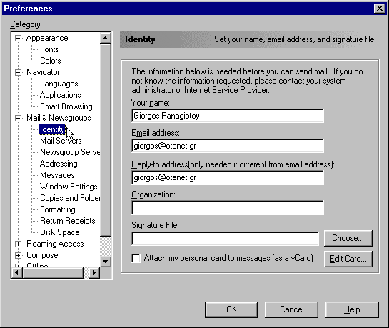Click the Your name text field
Image resolution: width=389 pixels, height=328 pixels.
[228, 116]
